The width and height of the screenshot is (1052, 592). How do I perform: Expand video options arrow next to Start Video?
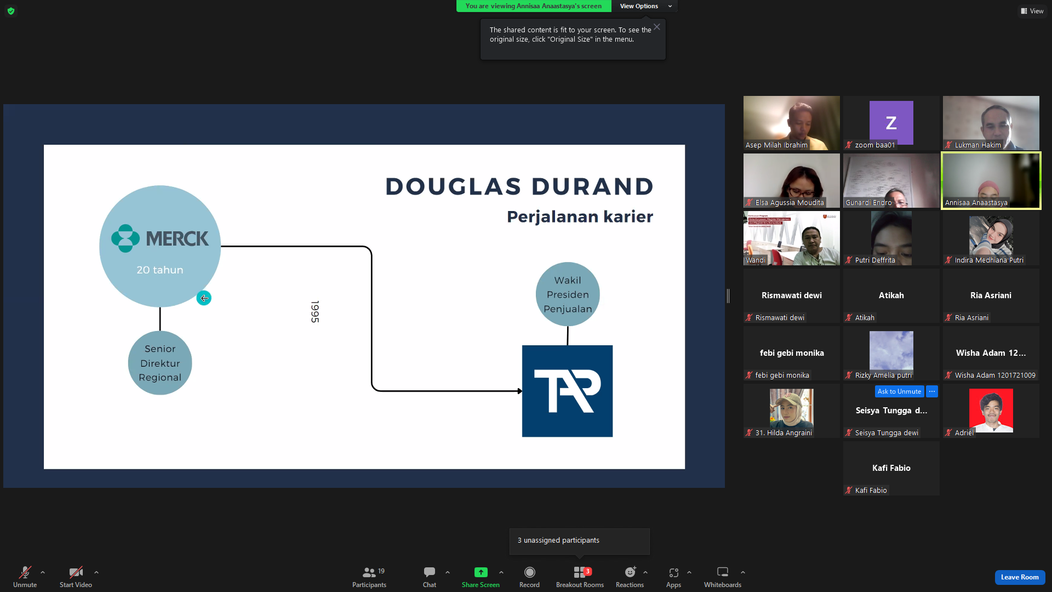(96, 572)
